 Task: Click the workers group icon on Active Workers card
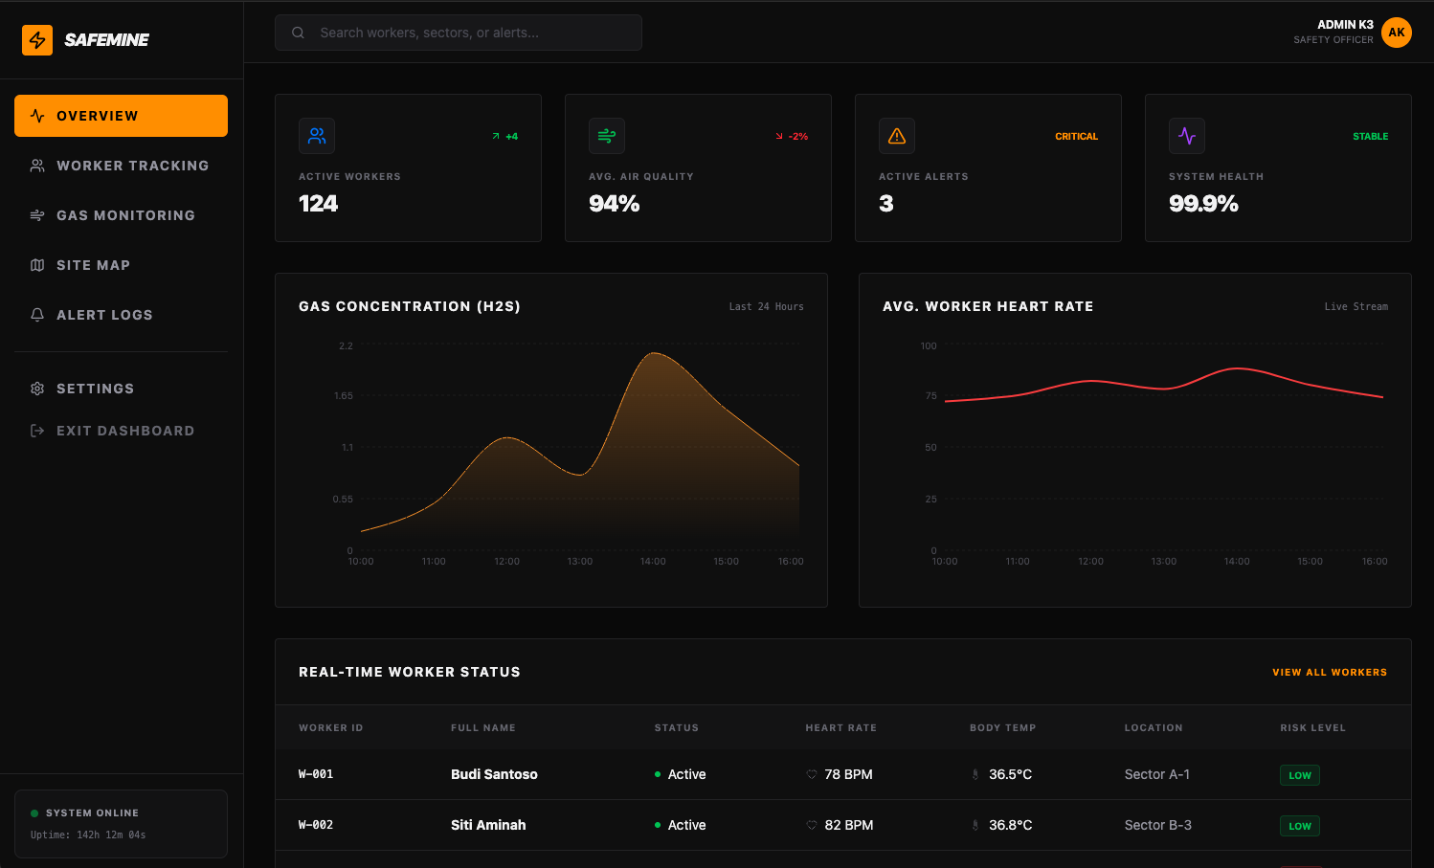(317, 136)
